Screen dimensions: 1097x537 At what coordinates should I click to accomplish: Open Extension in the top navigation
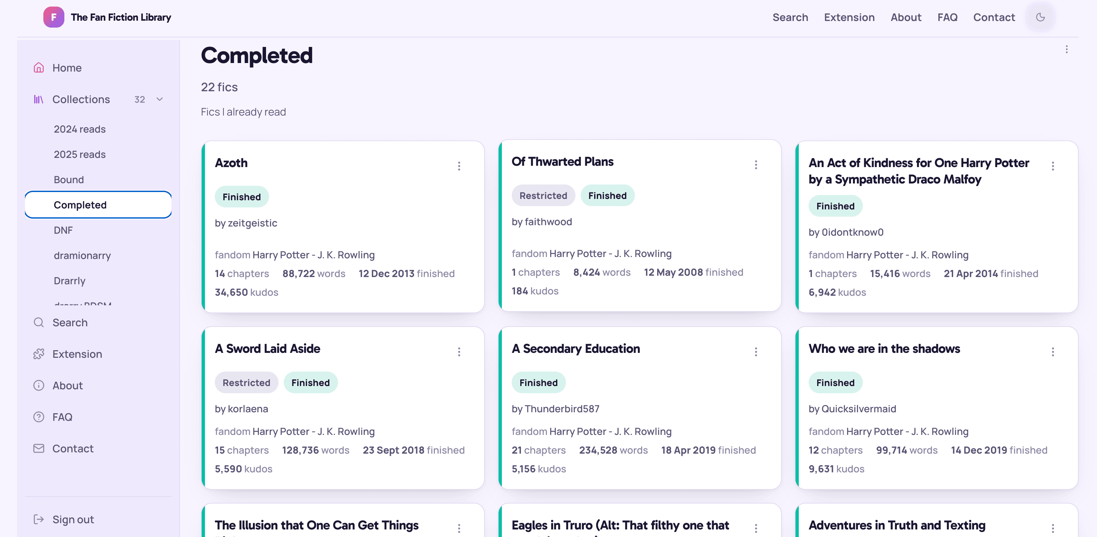[x=849, y=17]
